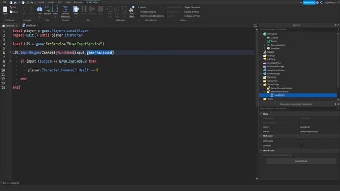This screenshot has width=340, height=191.
Task: Switch to the PLUGINS ribbon tab
Action: [x=78, y=2]
